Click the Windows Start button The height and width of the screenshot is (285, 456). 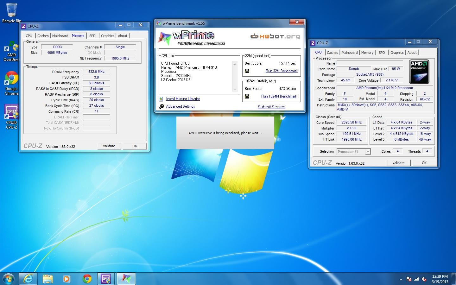pyautogui.click(x=8, y=278)
